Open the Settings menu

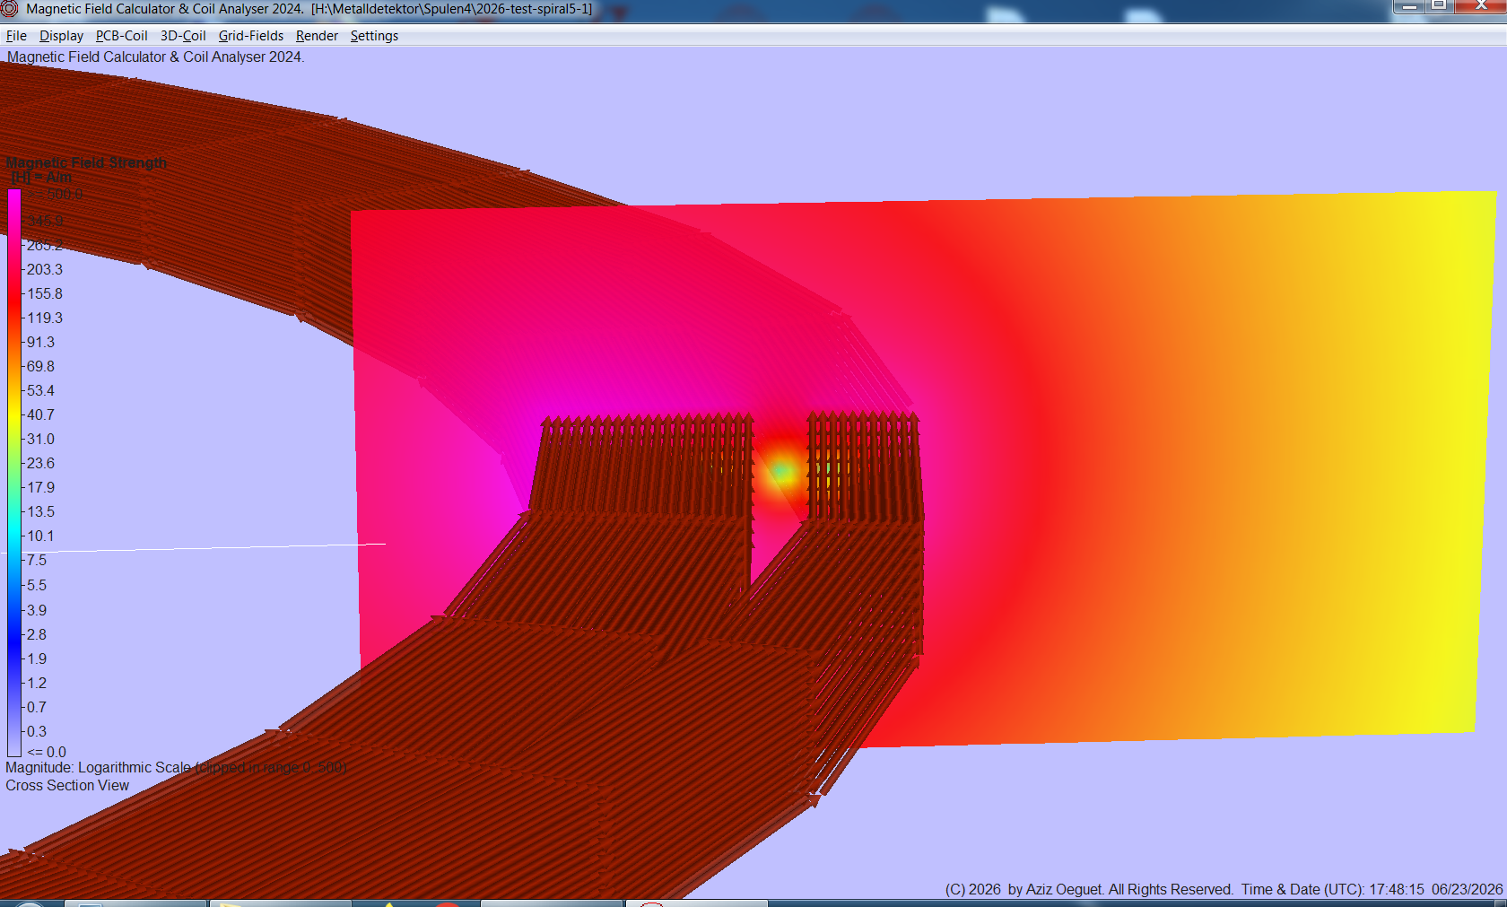click(374, 36)
